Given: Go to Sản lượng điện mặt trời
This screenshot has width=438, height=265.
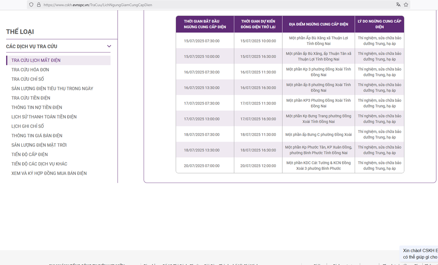Looking at the screenshot, I should click(39, 145).
